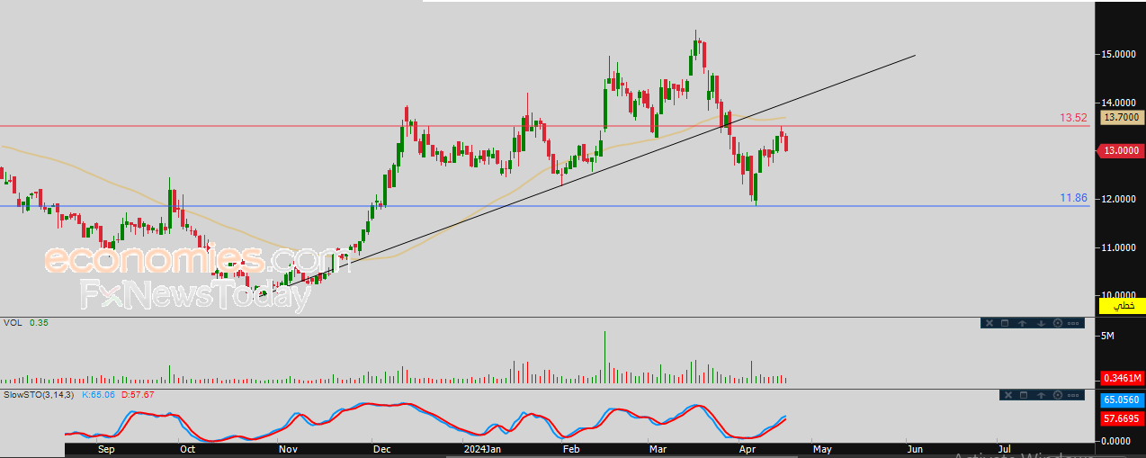1146x458 pixels.
Task: Close the SlowSTO indicator panel
Action: pos(1008,395)
